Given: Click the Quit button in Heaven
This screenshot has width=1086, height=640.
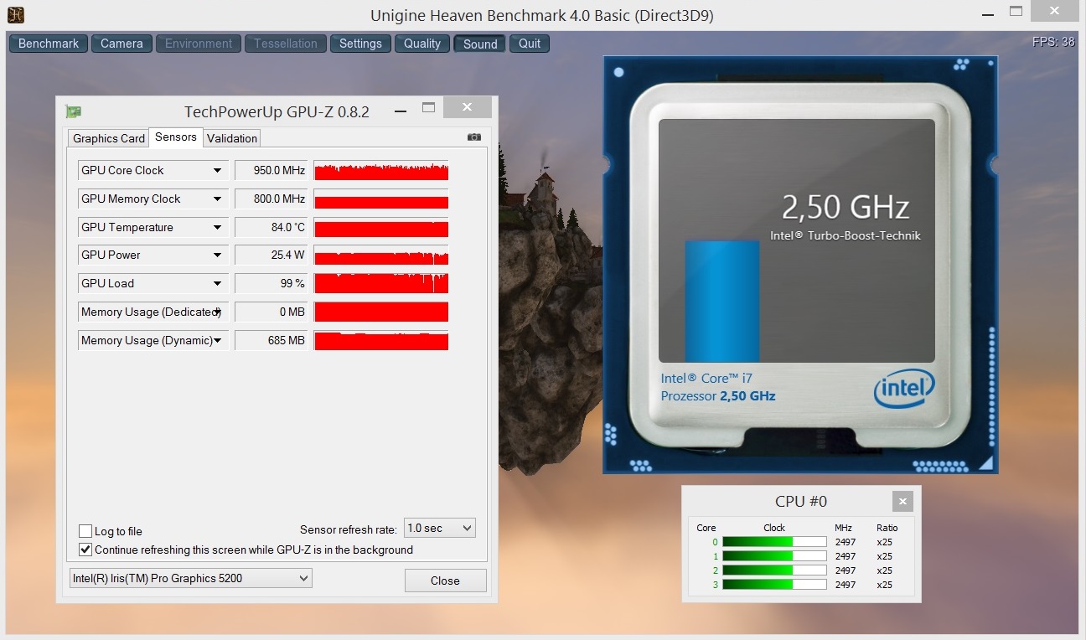Looking at the screenshot, I should (530, 44).
